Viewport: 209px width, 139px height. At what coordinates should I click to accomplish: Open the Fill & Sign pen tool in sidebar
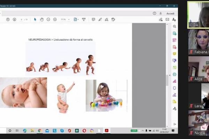click(x=175, y=81)
